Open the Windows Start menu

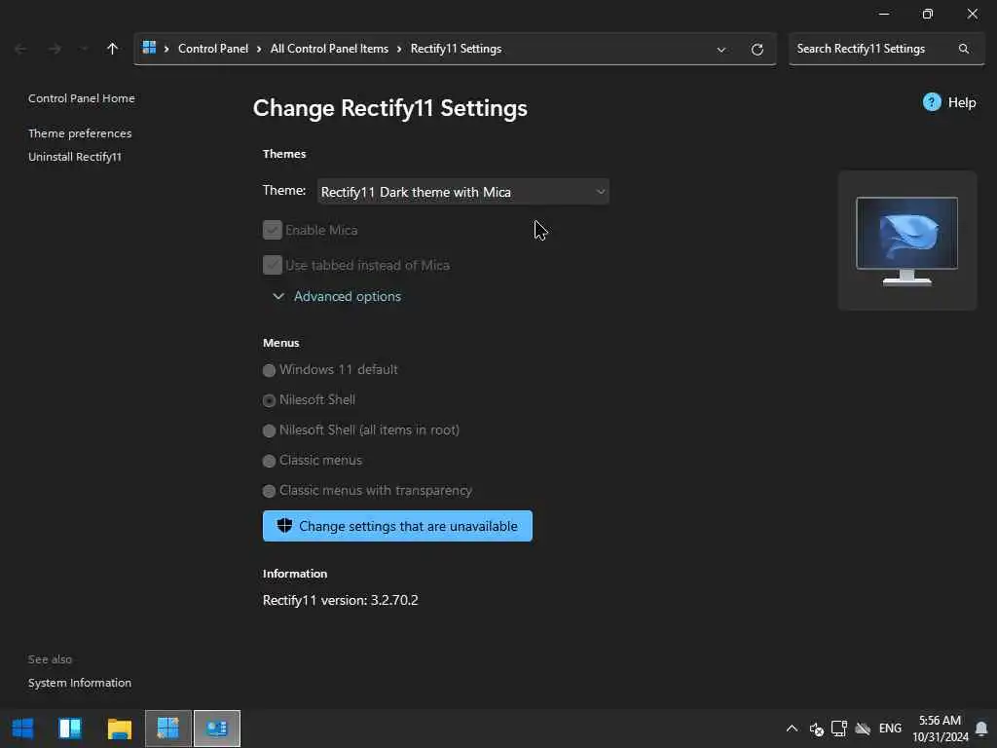point(23,729)
